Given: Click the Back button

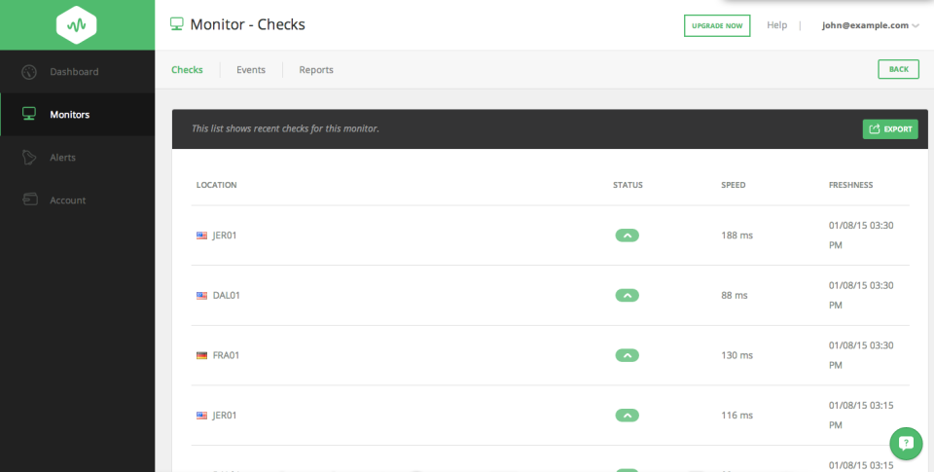Looking at the screenshot, I should point(898,69).
